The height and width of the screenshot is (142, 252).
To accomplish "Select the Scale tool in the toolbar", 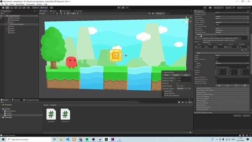I will [16, 8].
